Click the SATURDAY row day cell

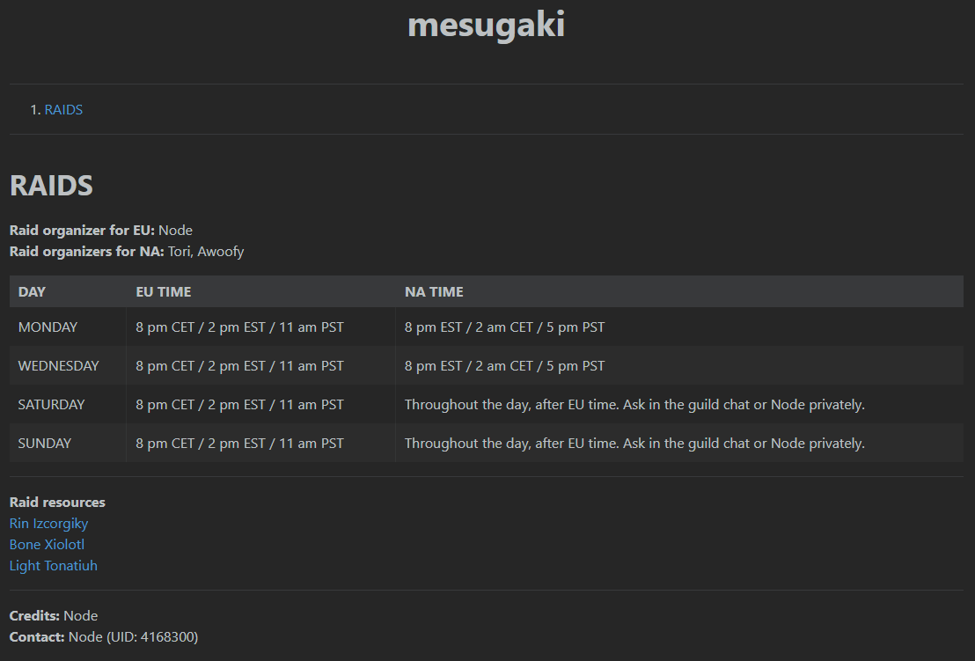pyautogui.click(x=68, y=404)
